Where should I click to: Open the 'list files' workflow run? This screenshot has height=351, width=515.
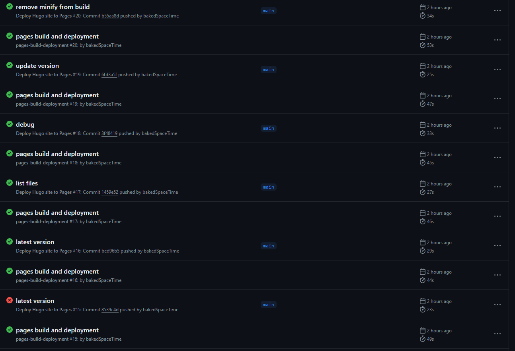pos(27,183)
